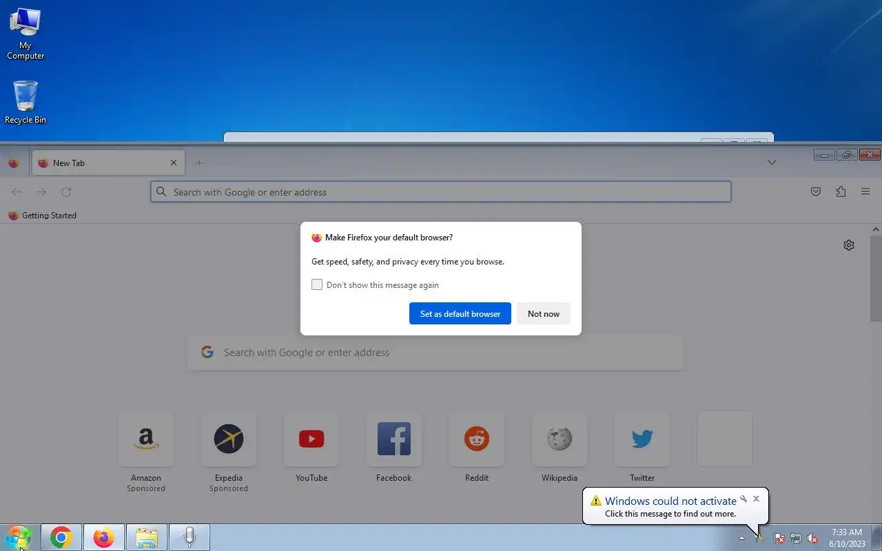Click the Firefox taskbar icon

[x=104, y=537]
